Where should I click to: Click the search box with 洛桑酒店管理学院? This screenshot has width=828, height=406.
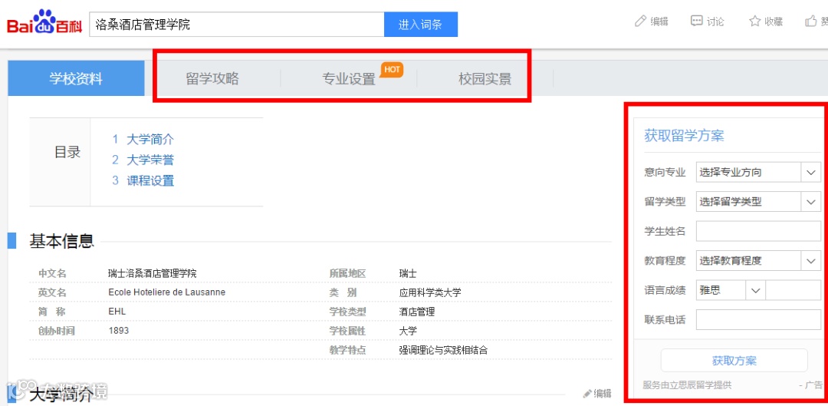pyautogui.click(x=237, y=25)
